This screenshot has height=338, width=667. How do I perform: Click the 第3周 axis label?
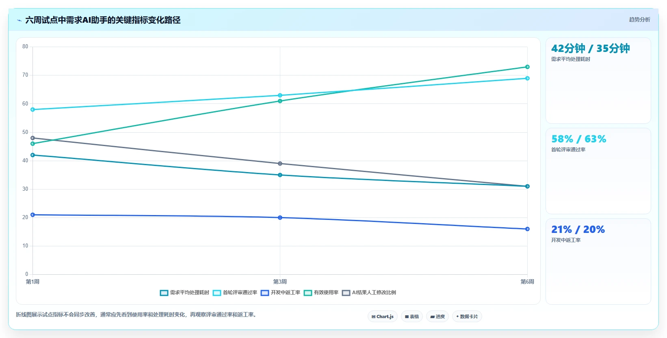click(x=280, y=282)
